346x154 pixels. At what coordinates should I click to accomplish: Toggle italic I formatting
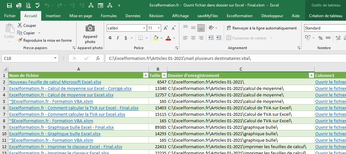[x=118, y=38]
